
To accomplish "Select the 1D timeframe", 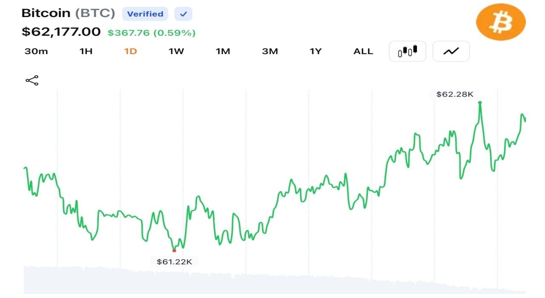I will [x=130, y=52].
